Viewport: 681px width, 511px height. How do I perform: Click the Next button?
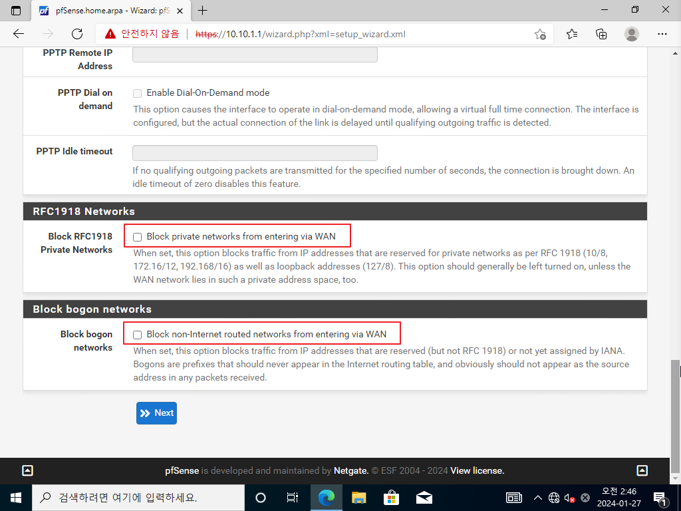point(156,413)
